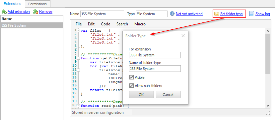Viewport: 275px width, 120px height.
Task: Click the resize grip icon in status bar
Action: coord(268,113)
